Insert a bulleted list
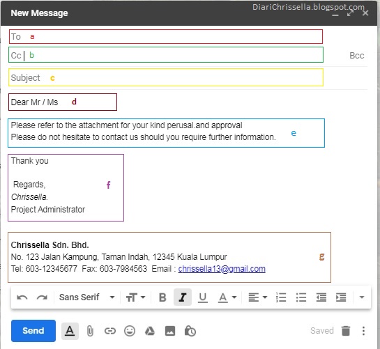Screen dimensions: 380x349 (x=301, y=297)
